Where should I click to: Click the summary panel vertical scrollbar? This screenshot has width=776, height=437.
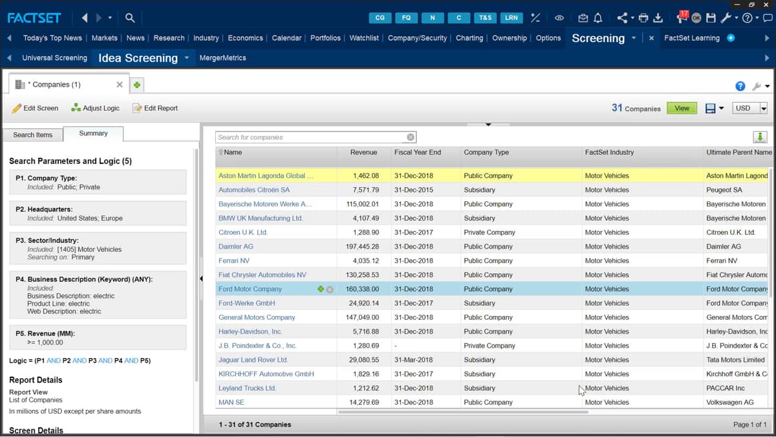click(x=197, y=265)
